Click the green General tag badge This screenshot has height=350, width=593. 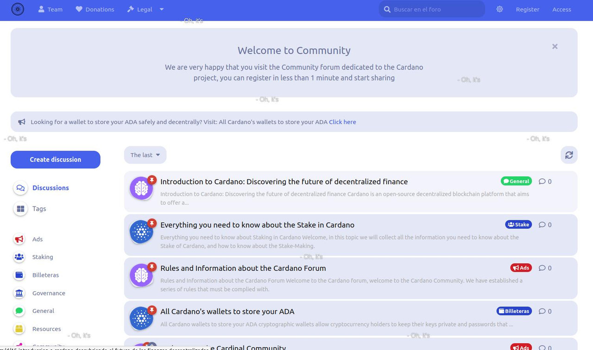516,181
